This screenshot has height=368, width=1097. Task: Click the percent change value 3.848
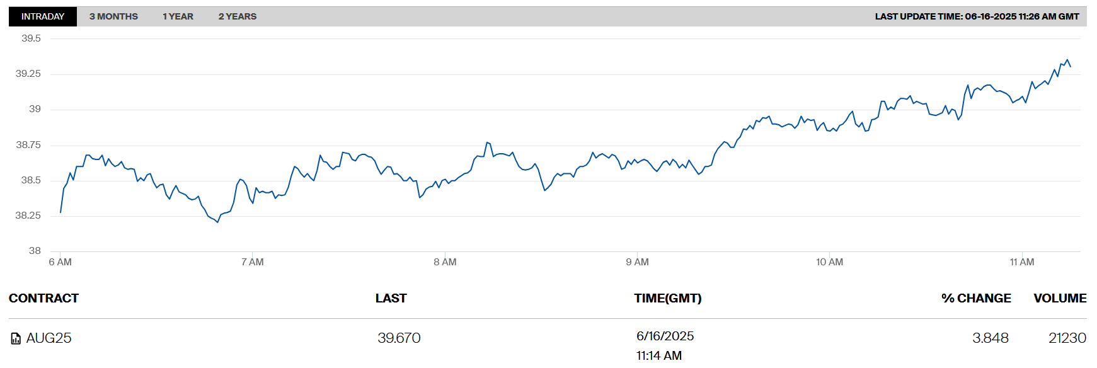point(990,338)
